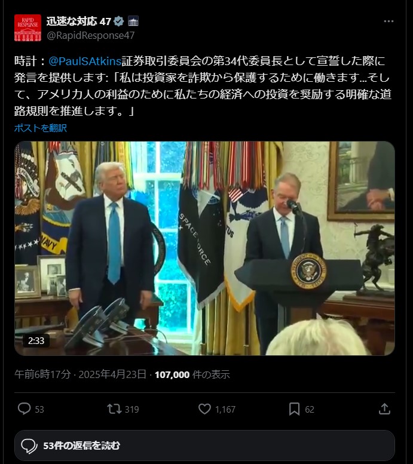Click the blue verified checkmark badge

[x=119, y=21]
